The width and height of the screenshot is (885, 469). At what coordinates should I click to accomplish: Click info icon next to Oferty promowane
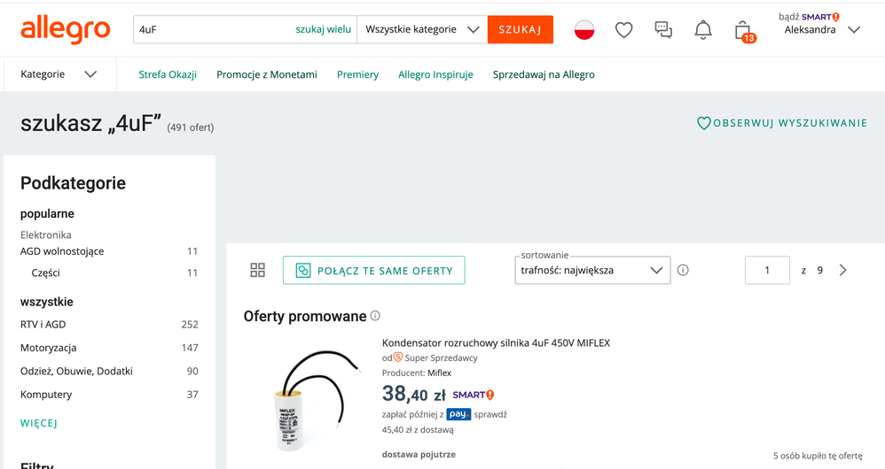click(x=375, y=316)
